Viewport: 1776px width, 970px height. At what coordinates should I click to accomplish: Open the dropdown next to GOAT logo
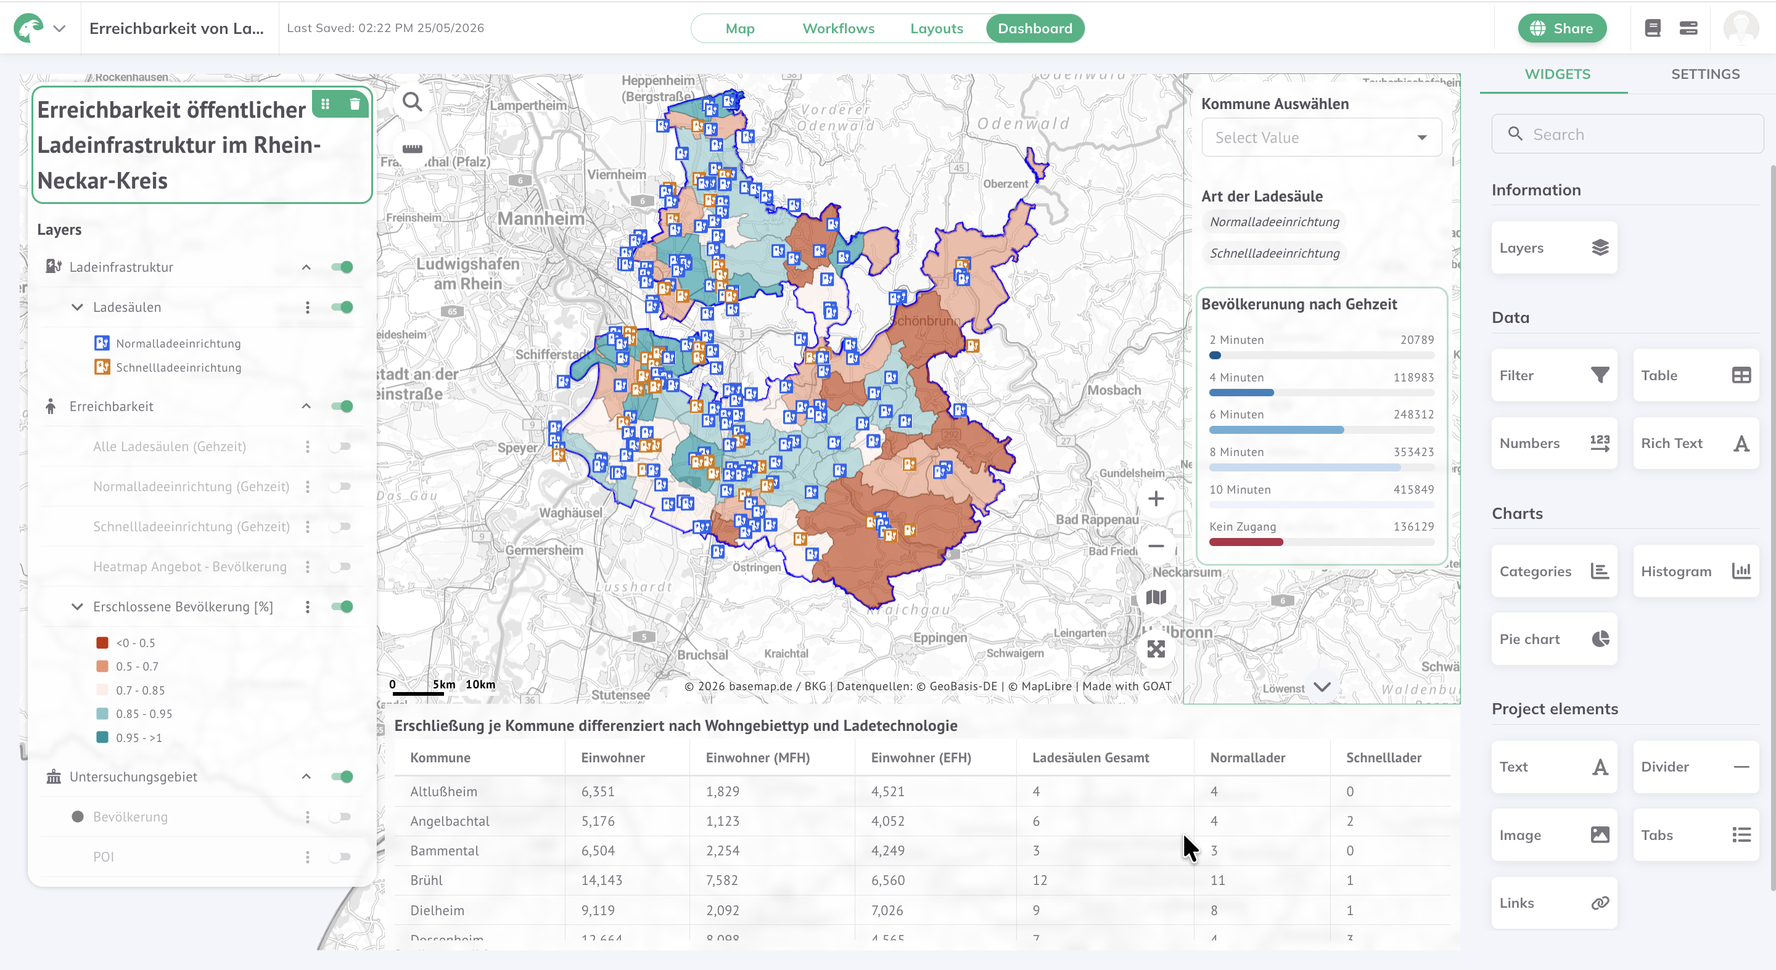pyautogui.click(x=60, y=29)
